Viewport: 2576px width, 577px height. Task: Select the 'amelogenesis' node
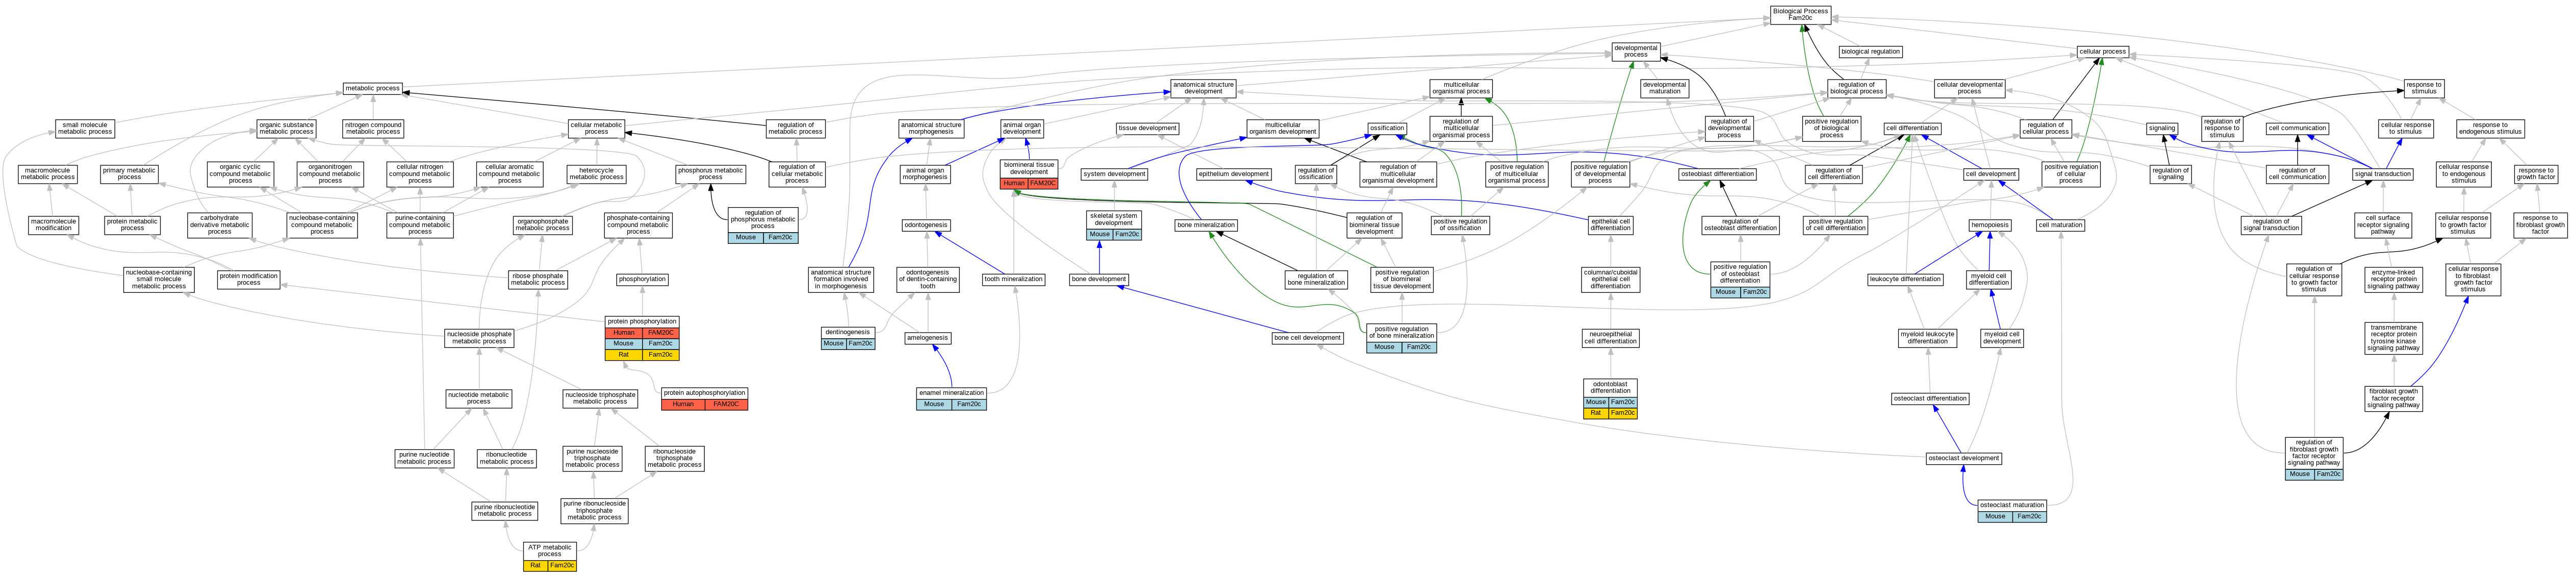pos(927,338)
